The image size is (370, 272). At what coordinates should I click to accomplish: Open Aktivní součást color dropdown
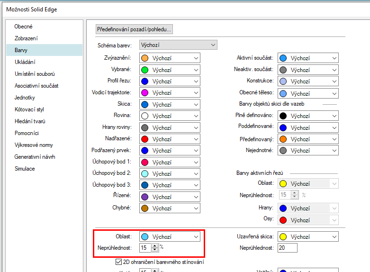point(308,58)
